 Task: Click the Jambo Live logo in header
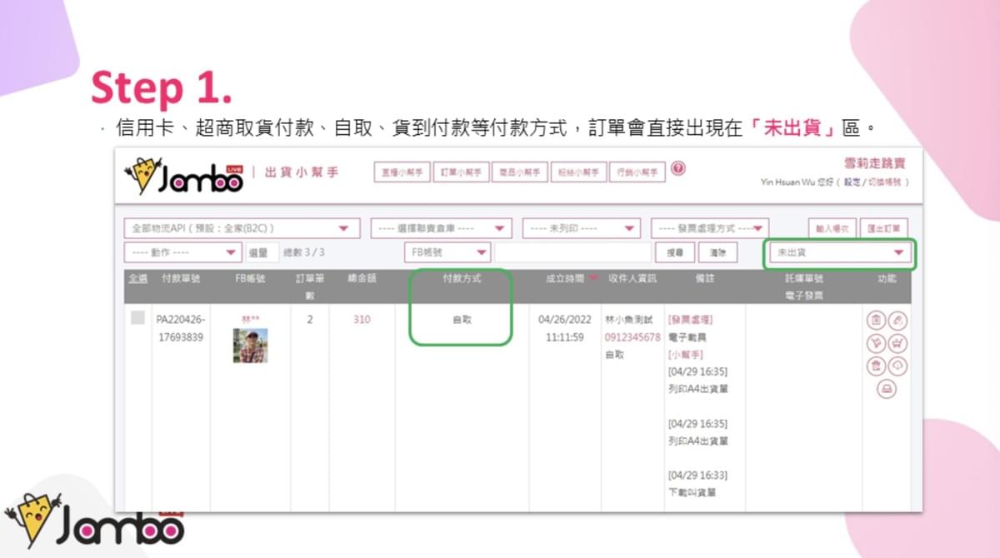(x=184, y=175)
